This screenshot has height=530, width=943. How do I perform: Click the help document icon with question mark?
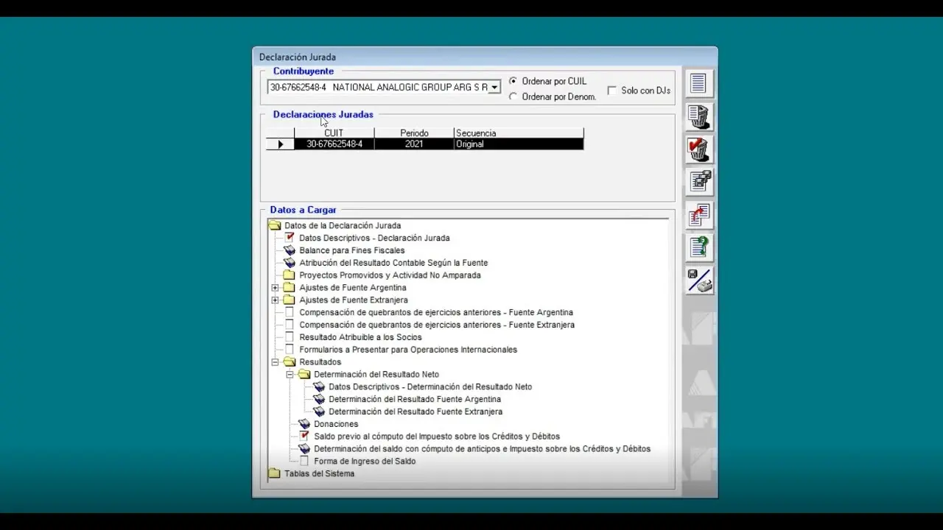(x=698, y=247)
